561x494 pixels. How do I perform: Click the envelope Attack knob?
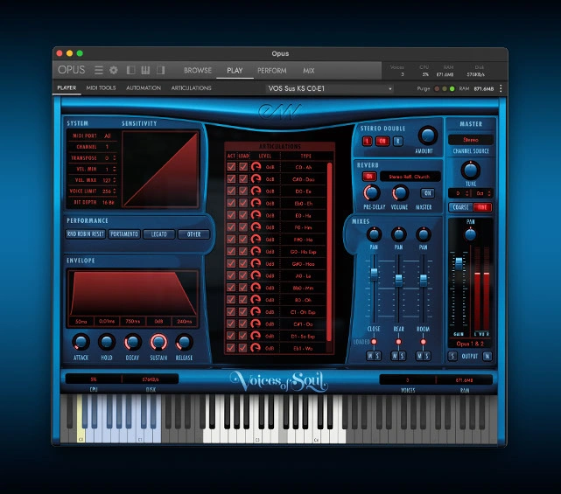81,342
